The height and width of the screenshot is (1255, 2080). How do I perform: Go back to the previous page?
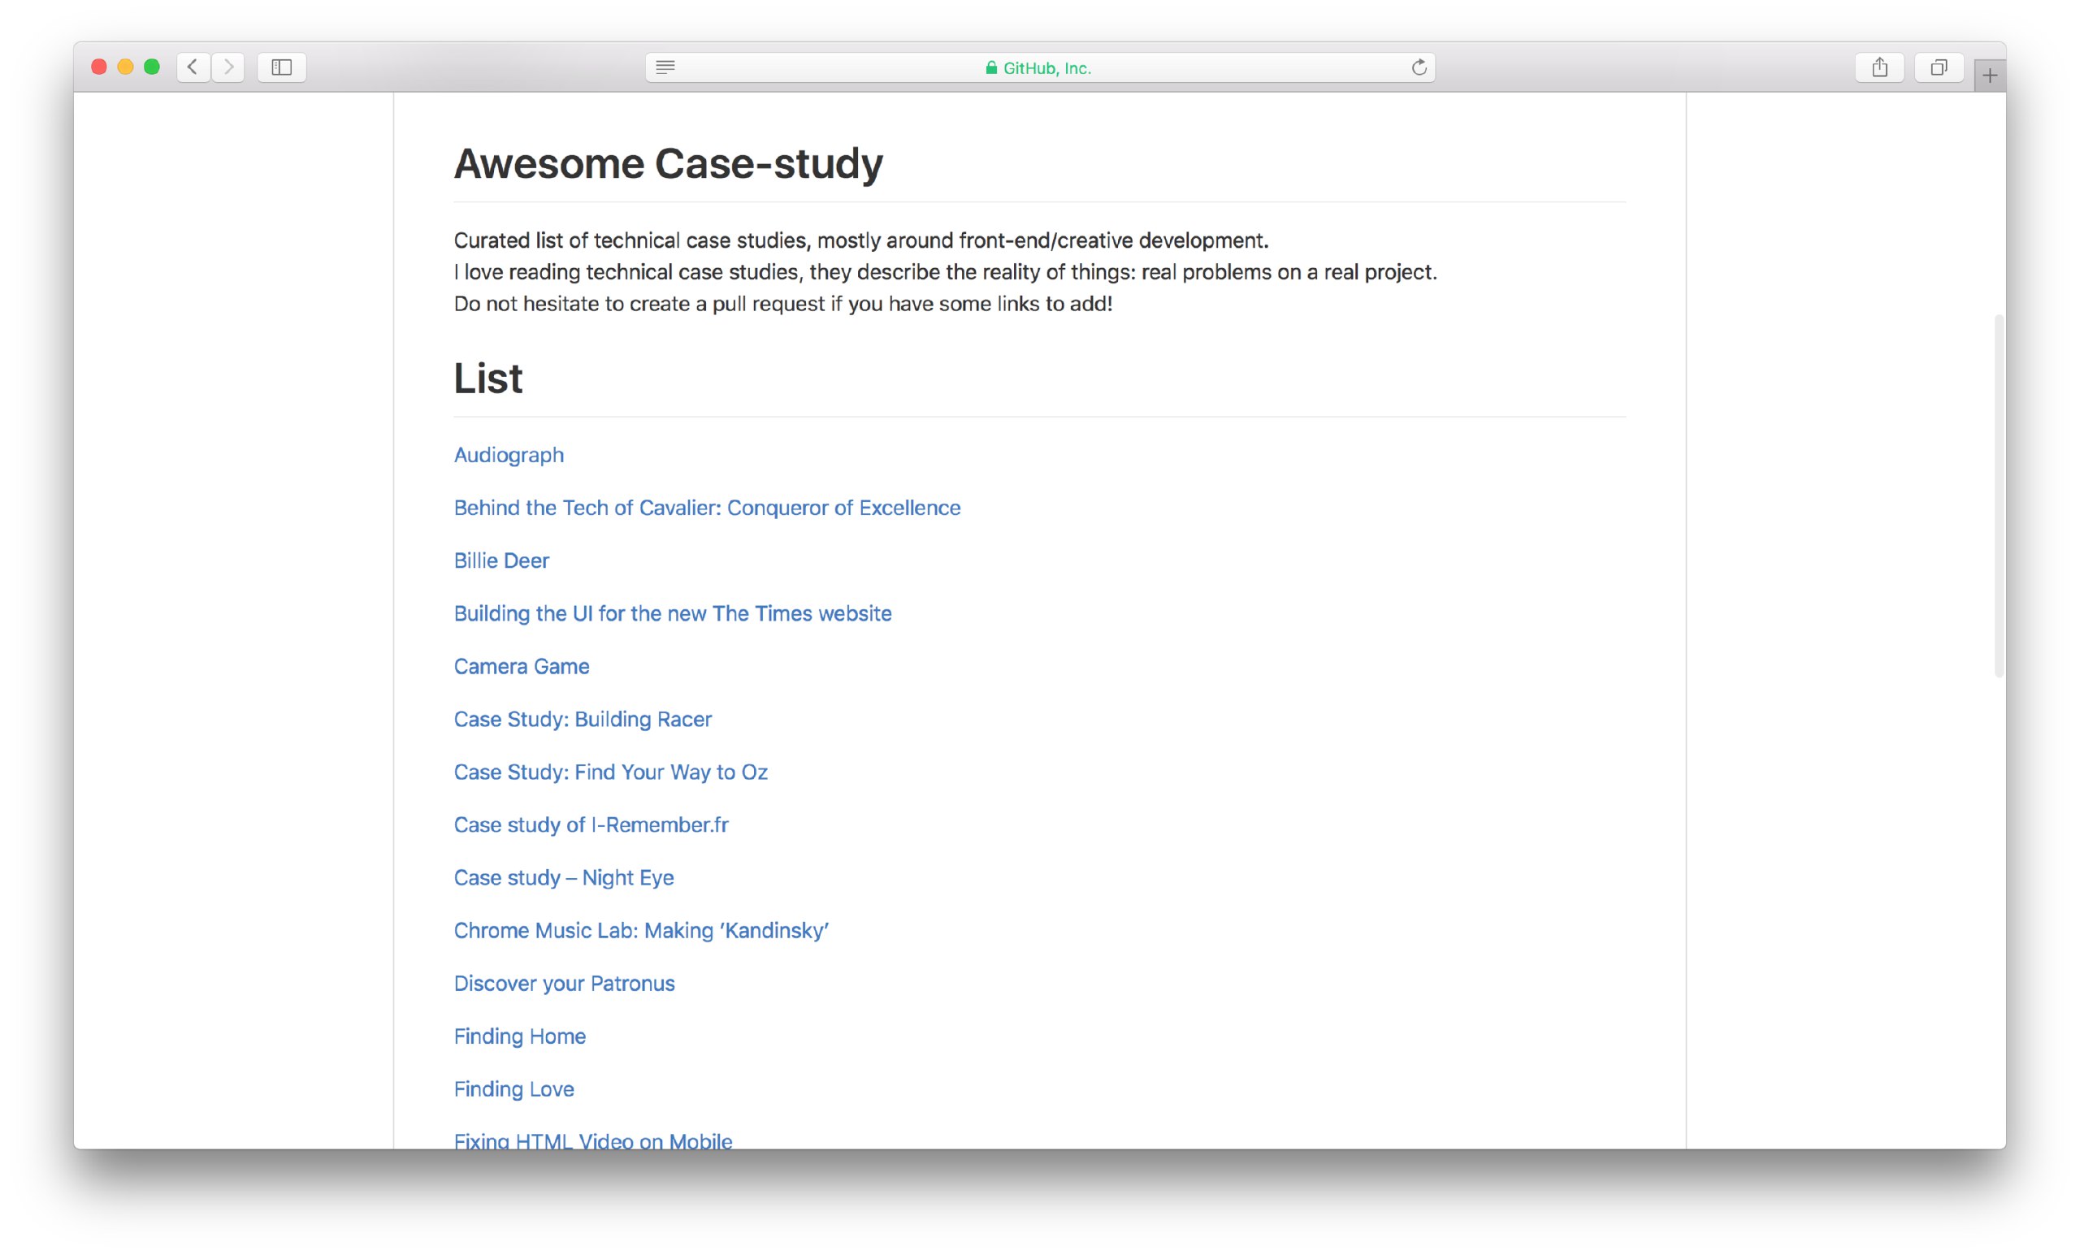coord(193,67)
